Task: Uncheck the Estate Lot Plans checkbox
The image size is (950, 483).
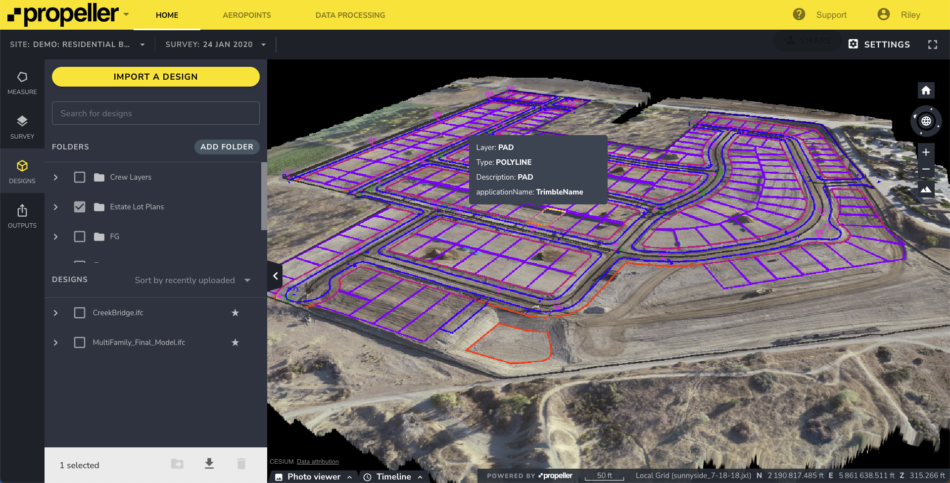Action: tap(79, 207)
